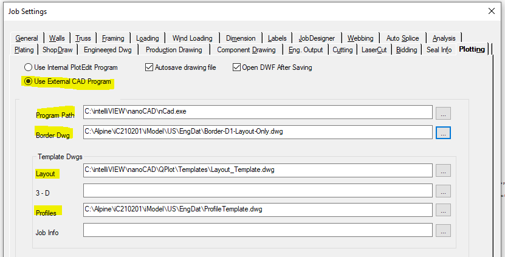The image size is (505, 257).
Task: Click browse button next to Program Path
Action: coord(443,112)
